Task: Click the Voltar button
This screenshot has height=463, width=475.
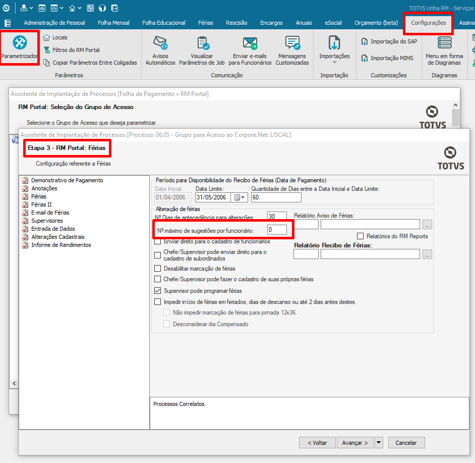Action: tap(317, 443)
